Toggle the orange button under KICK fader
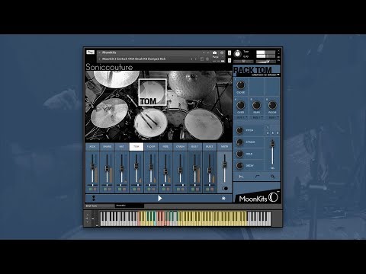Viewport: 366px width, 274px height. 95,190
